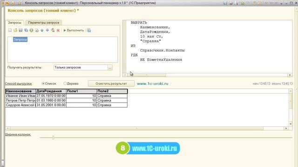Print using title bar printer icon
This screenshot has width=298, height=167.
click(x=231, y=3)
